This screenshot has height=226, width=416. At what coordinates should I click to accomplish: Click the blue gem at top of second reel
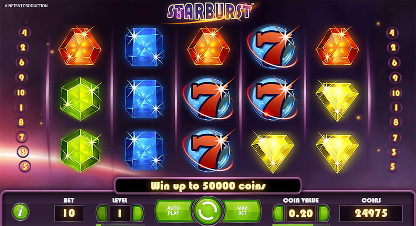click(x=144, y=47)
